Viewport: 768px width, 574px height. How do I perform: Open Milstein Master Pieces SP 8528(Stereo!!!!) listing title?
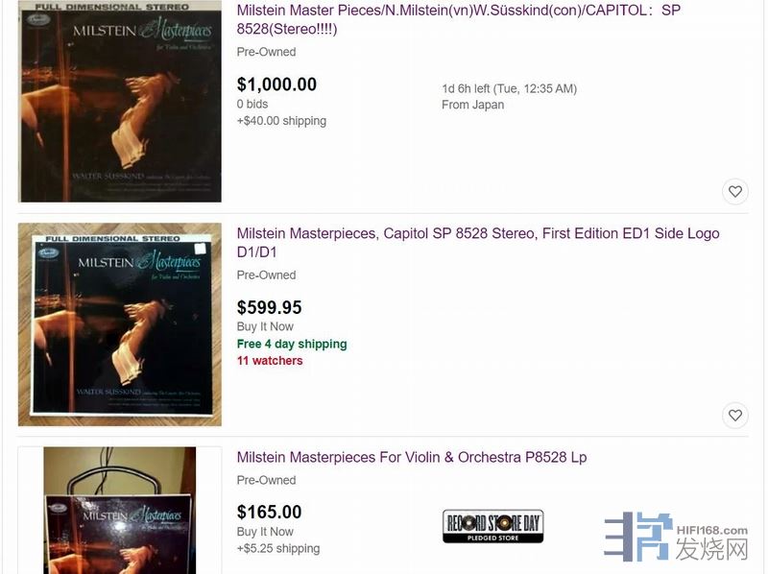click(459, 19)
